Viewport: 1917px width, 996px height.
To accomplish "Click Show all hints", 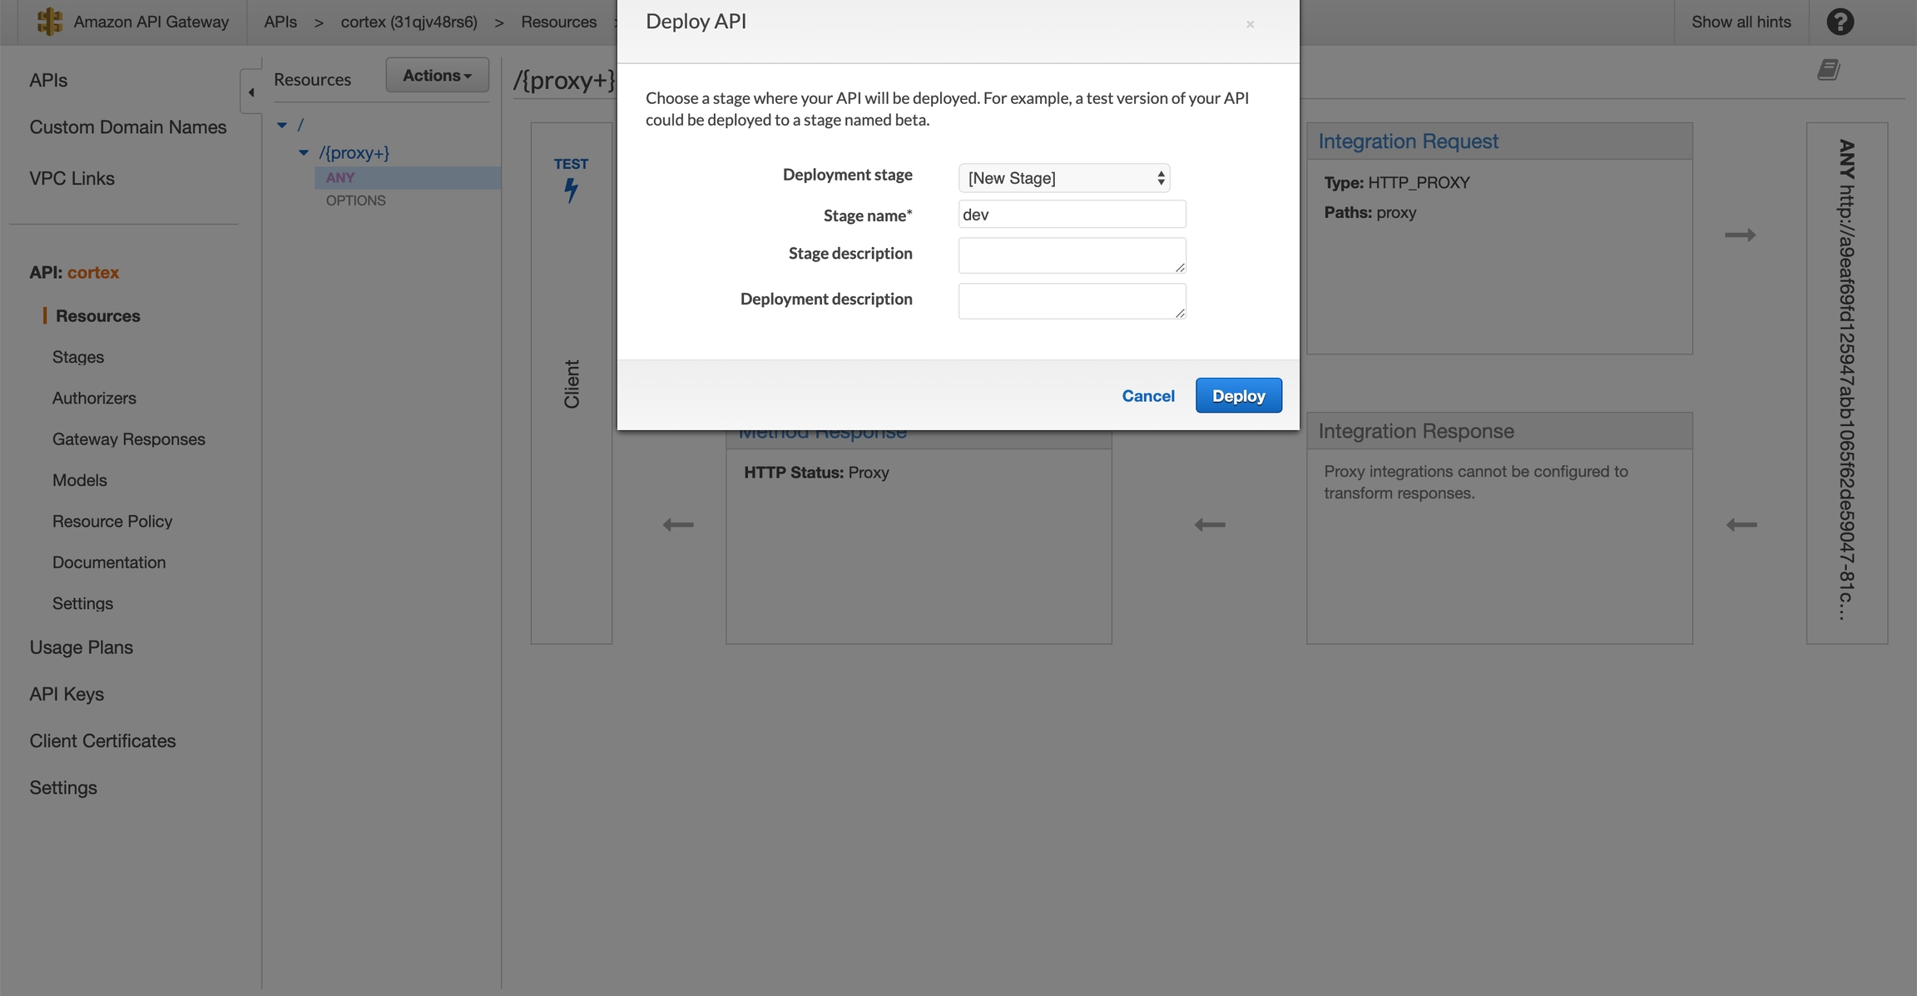I will click(x=1741, y=22).
